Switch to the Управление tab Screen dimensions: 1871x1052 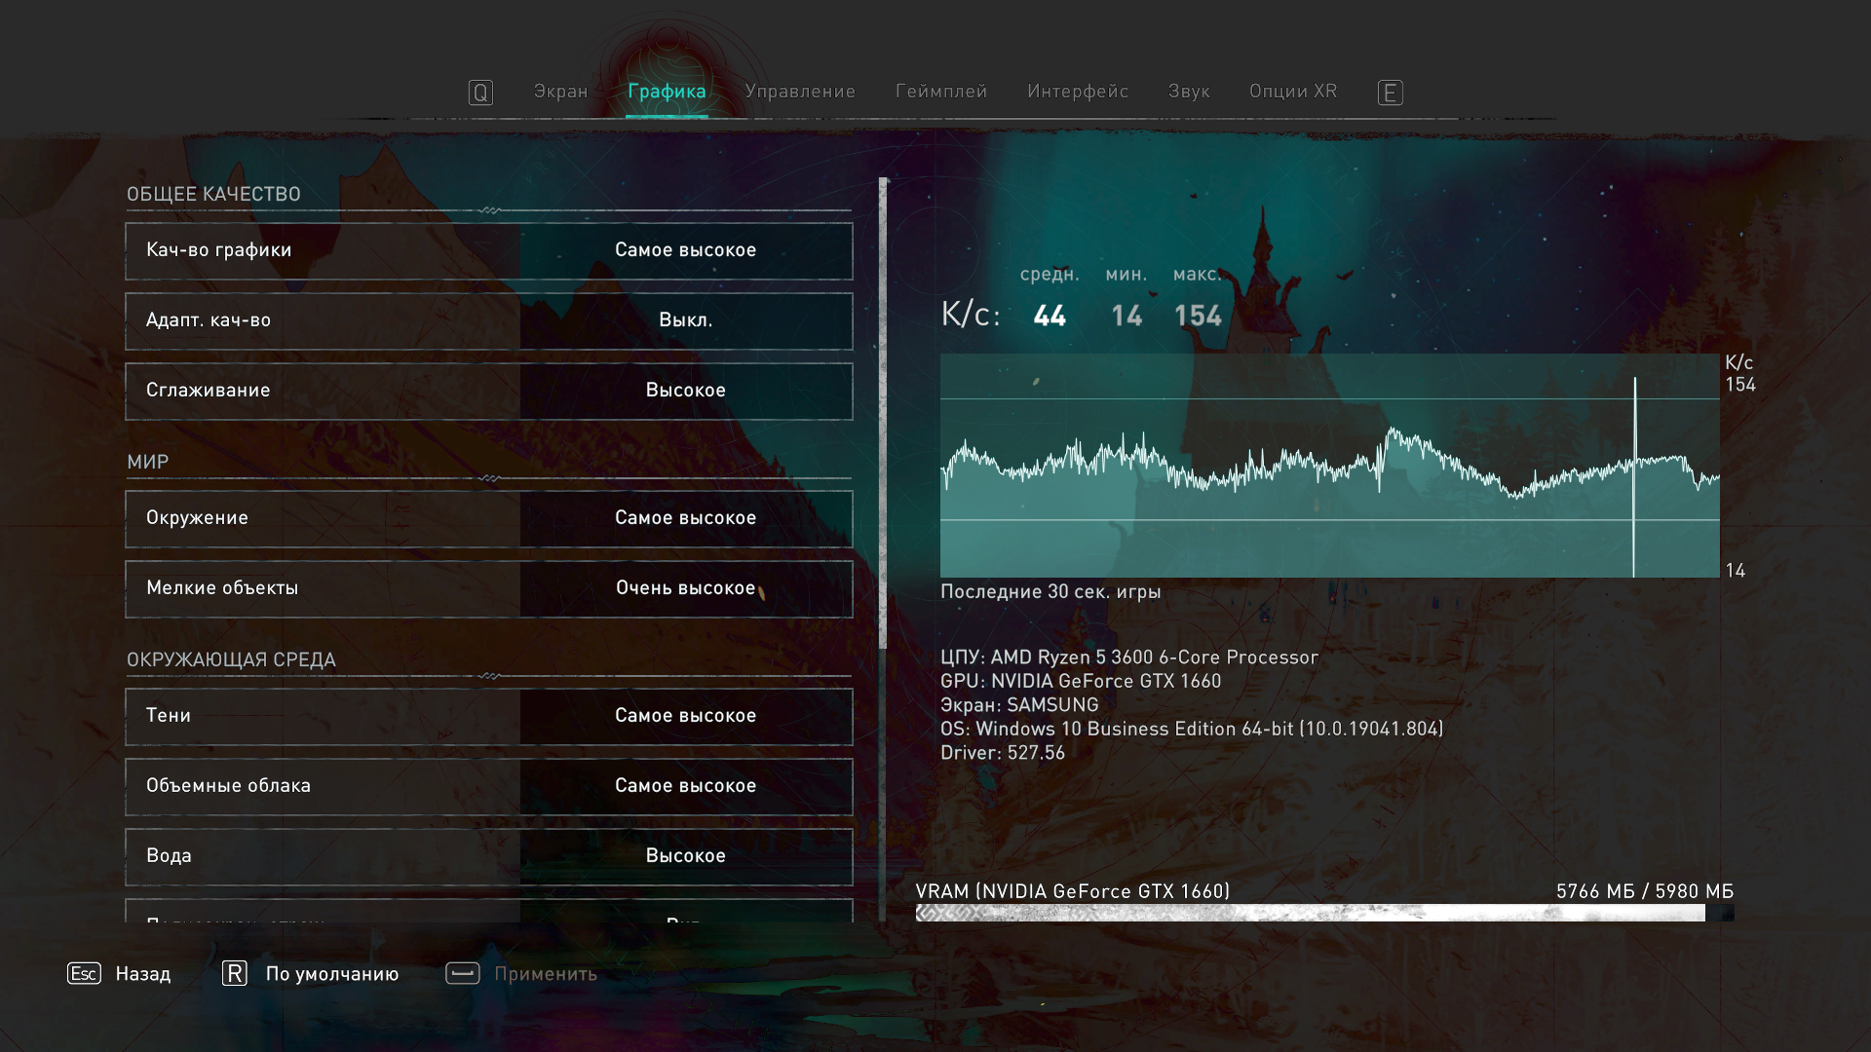800,92
